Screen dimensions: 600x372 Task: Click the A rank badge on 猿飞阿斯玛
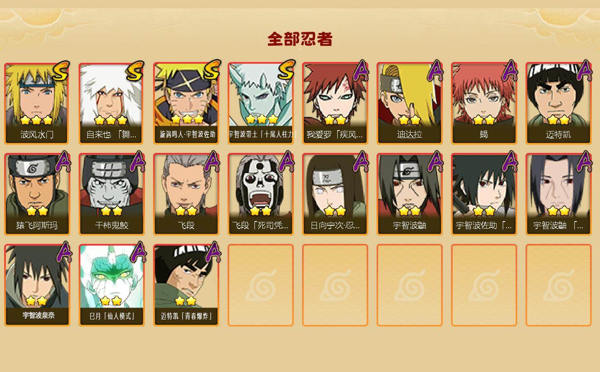point(63,162)
